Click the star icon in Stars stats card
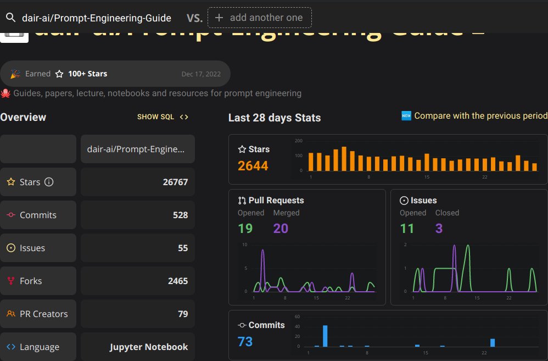 pyautogui.click(x=242, y=149)
